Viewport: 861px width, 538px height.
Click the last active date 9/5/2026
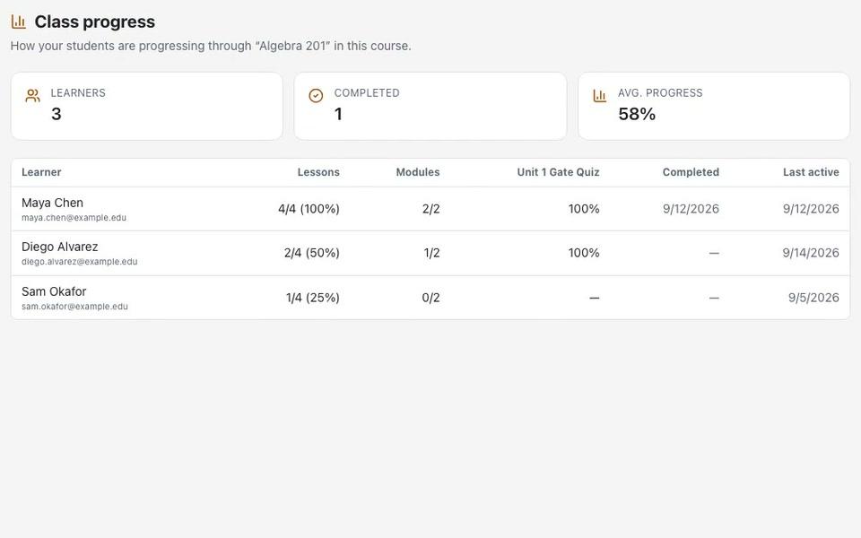pos(813,298)
